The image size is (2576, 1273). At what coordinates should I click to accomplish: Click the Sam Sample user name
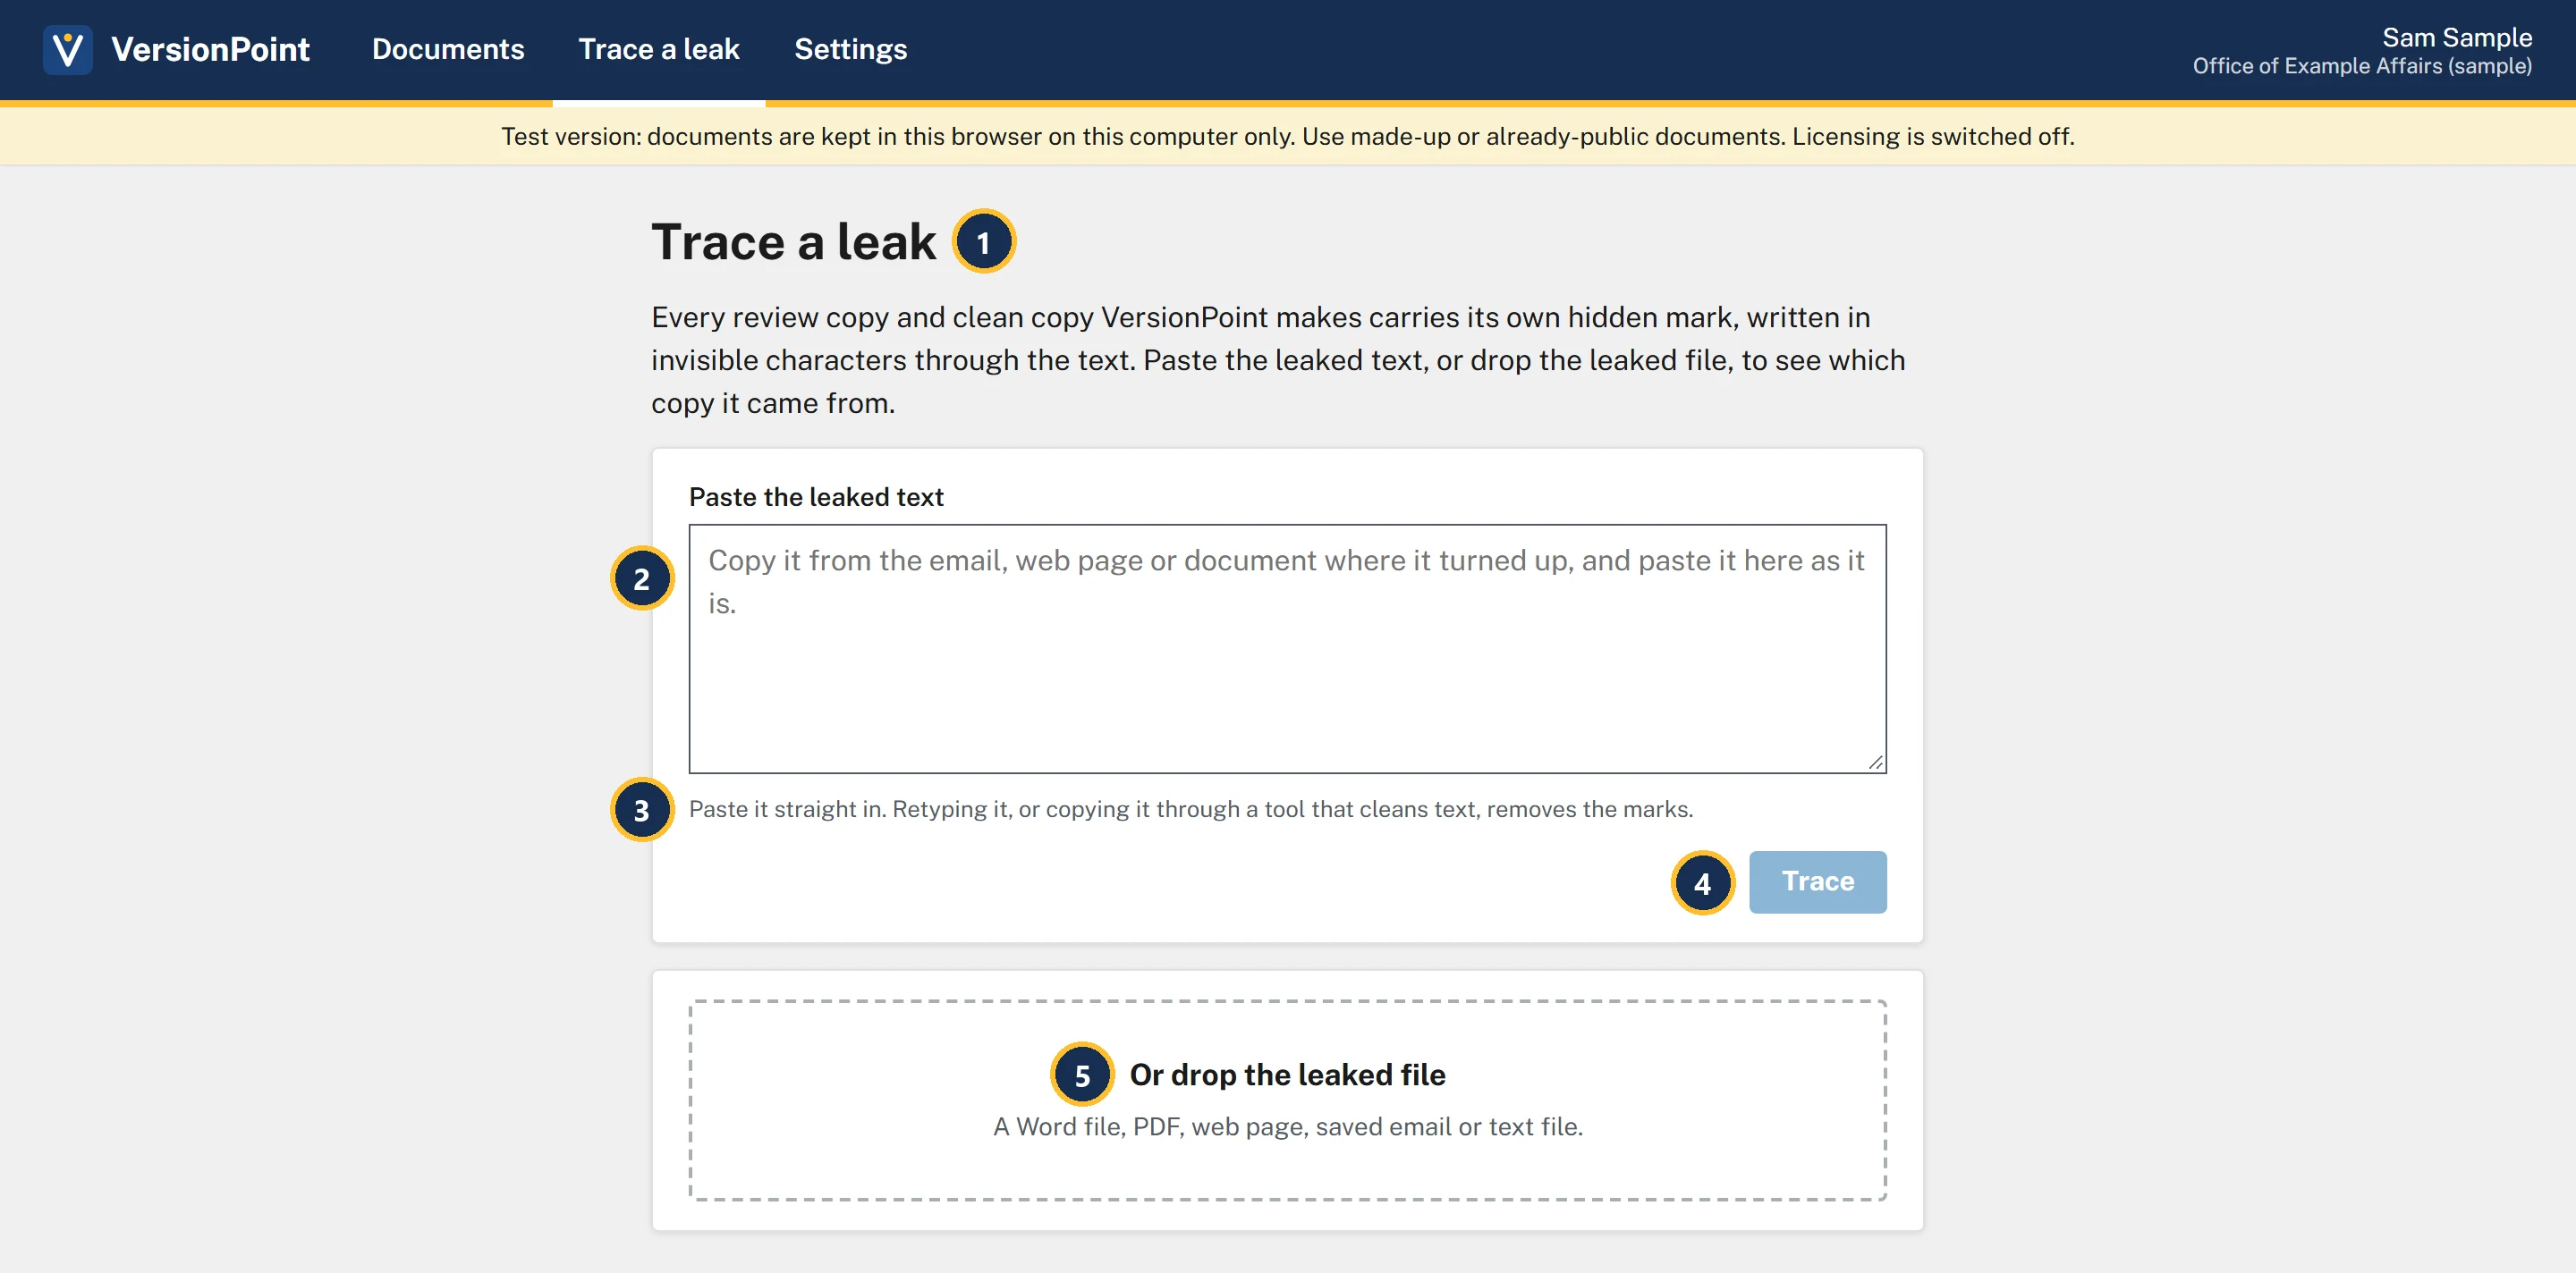coord(2457,37)
